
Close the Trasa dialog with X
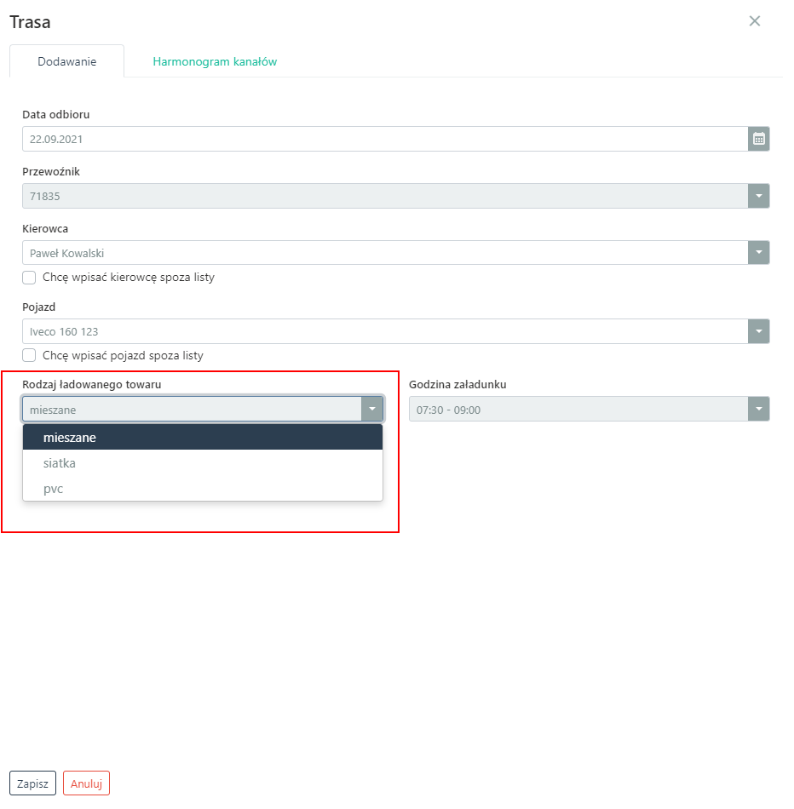754,21
